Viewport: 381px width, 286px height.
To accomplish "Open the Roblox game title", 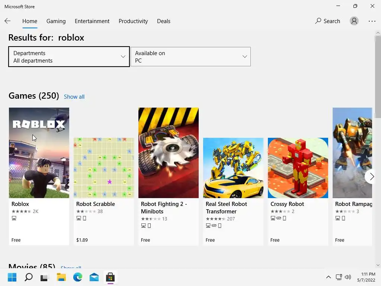I will click(20, 204).
